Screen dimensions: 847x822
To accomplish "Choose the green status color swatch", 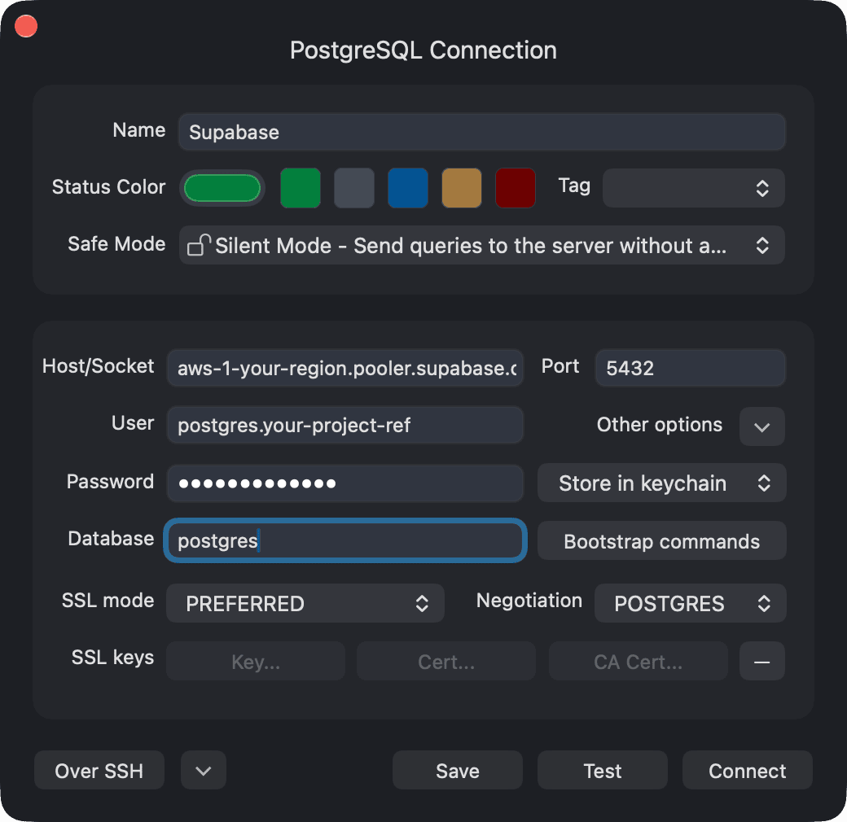I will point(301,188).
